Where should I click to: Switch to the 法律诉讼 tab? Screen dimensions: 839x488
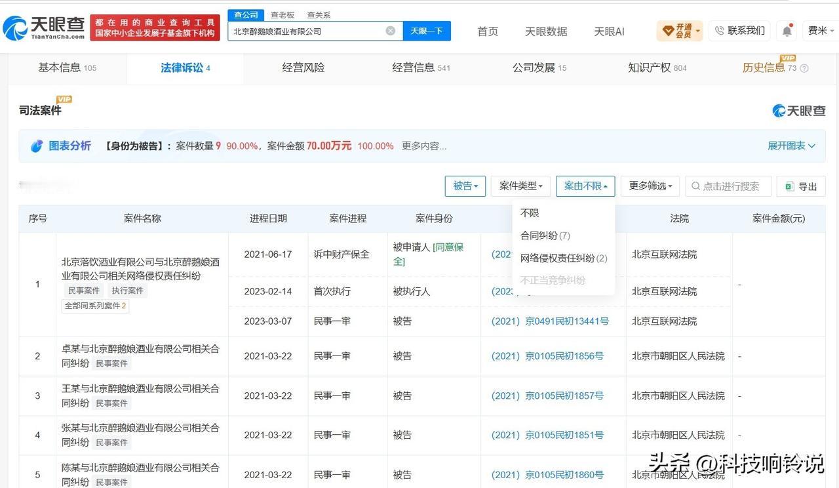(185, 68)
